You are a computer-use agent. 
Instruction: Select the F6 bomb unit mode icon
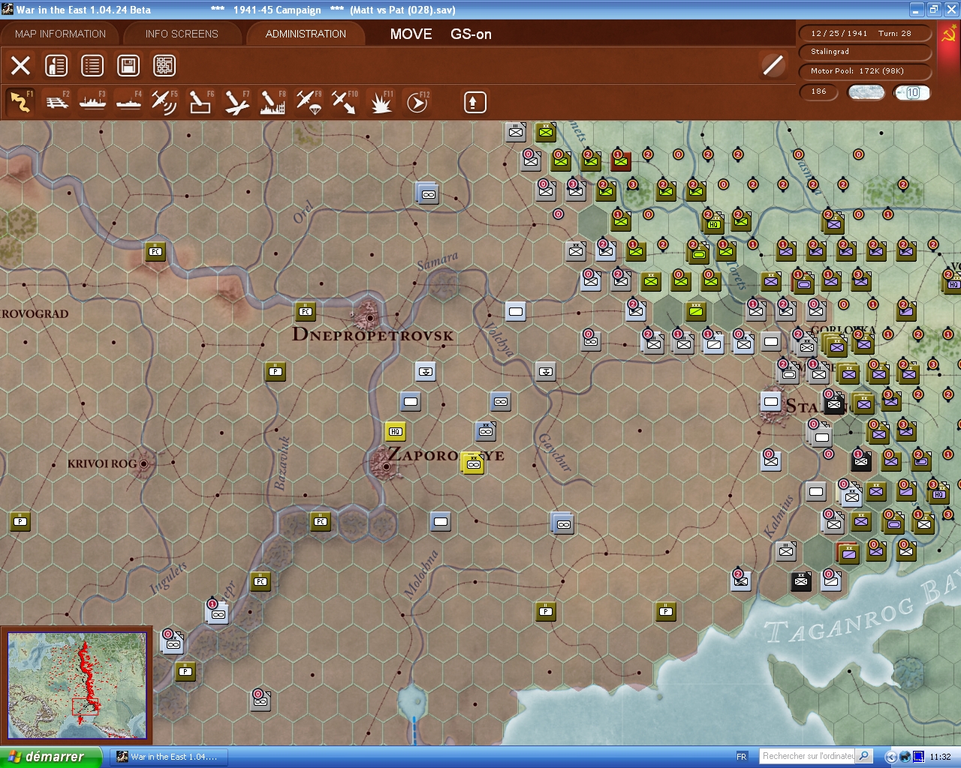200,102
